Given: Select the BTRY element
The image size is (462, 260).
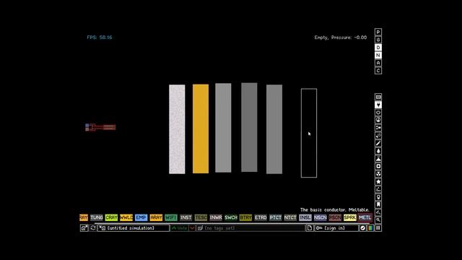Looking at the screenshot, I should coord(245,217).
